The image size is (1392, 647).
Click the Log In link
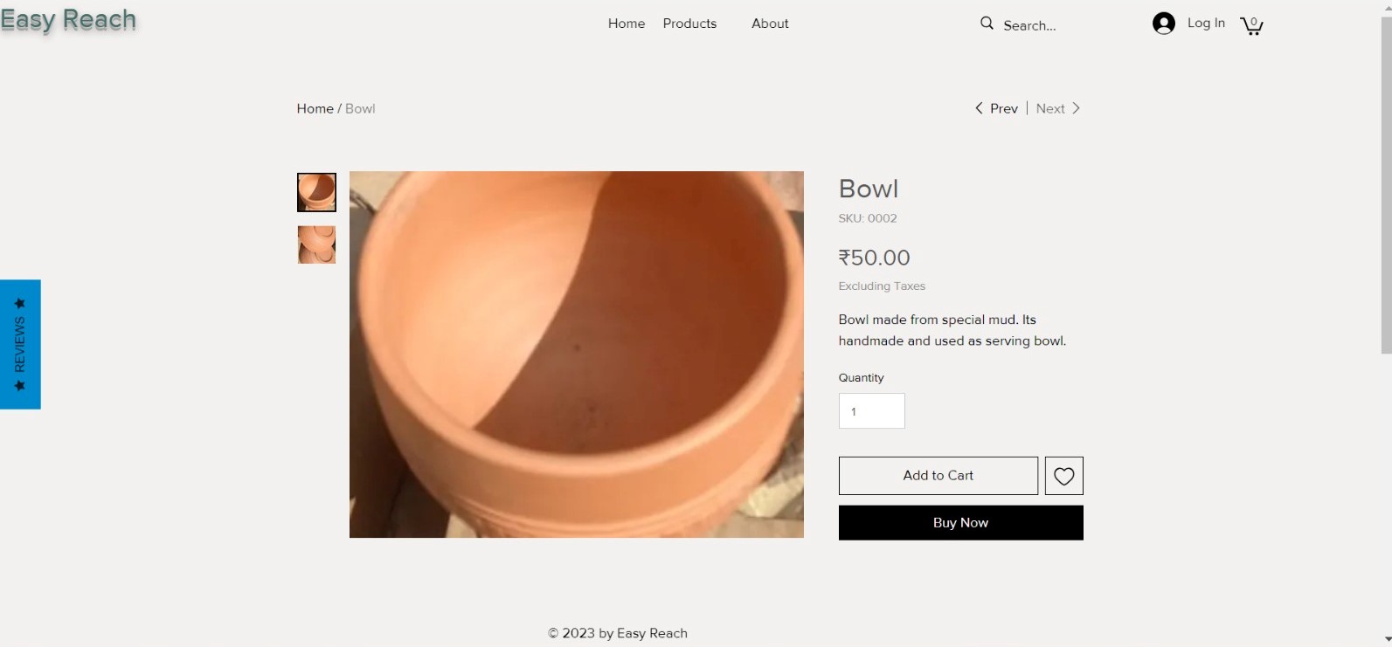pos(1206,24)
